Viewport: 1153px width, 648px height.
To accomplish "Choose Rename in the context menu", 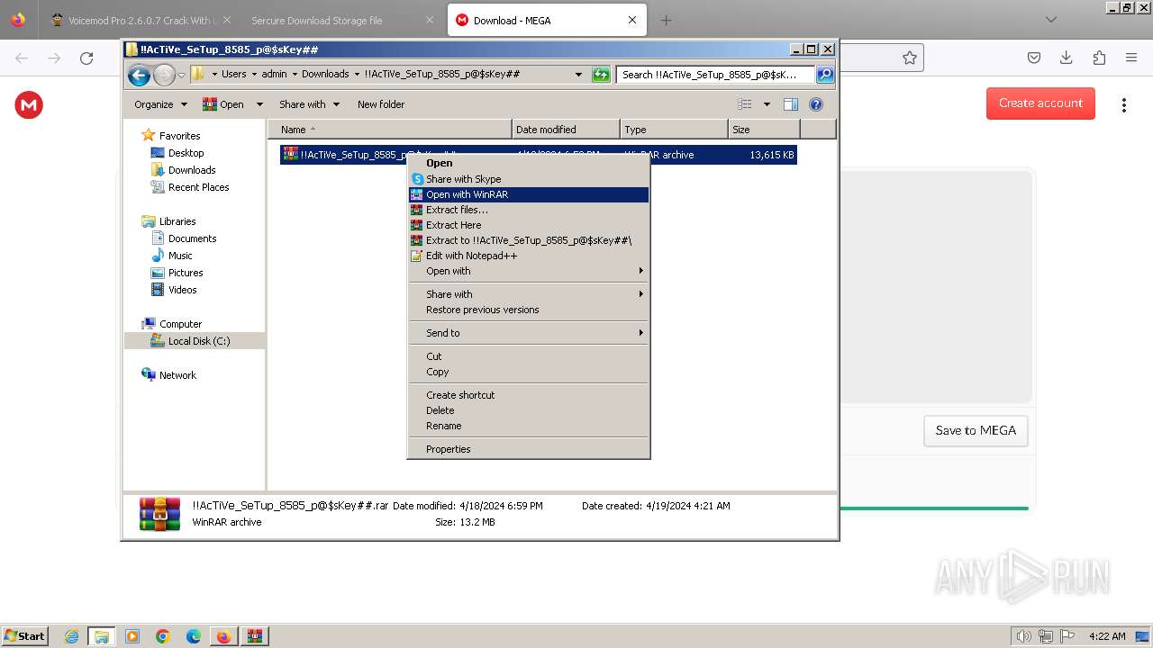I will (x=529, y=426).
